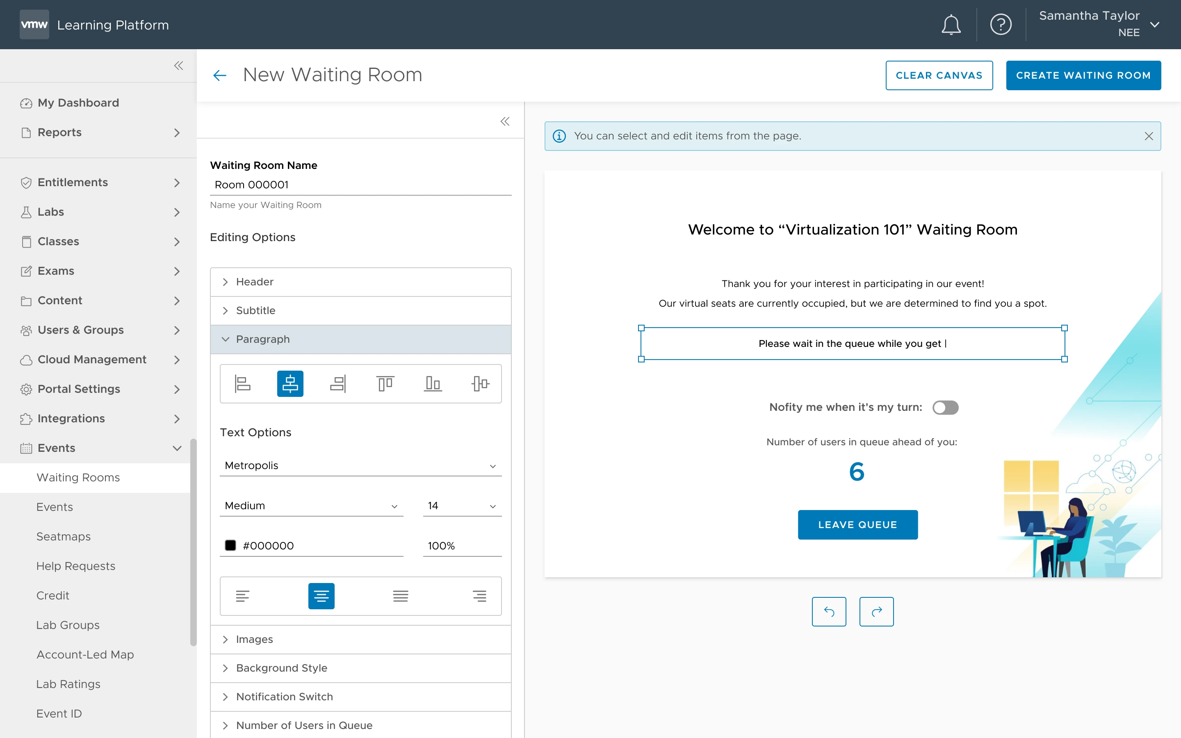Viewport: 1181px width, 738px height.
Task: Choose the align bottom alignment icon
Action: (x=432, y=384)
